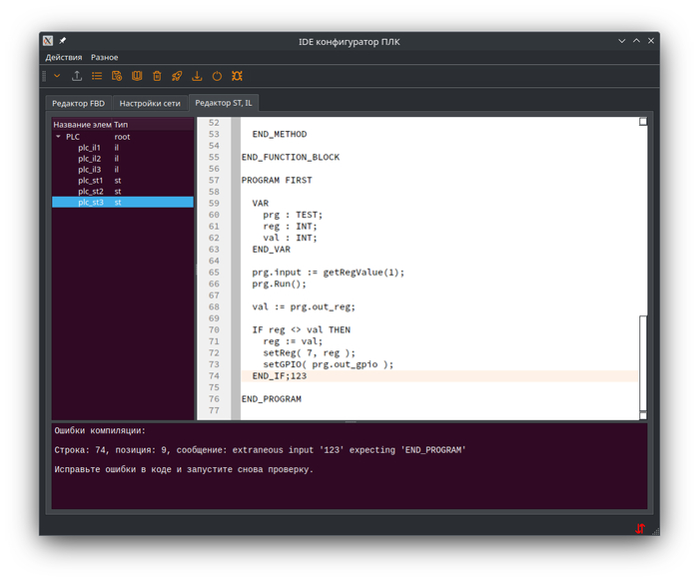Click the bullet list toolbar icon

[97, 76]
